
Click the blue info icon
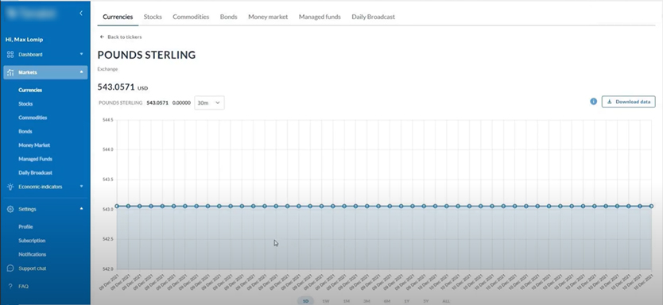pyautogui.click(x=593, y=102)
